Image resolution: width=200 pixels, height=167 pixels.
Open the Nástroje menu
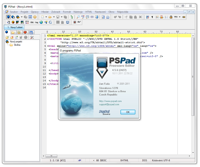[78, 12]
